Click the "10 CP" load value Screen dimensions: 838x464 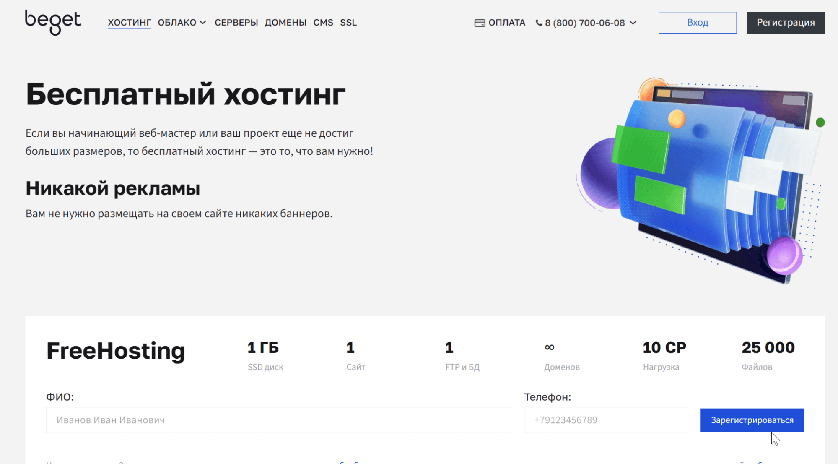(x=664, y=347)
